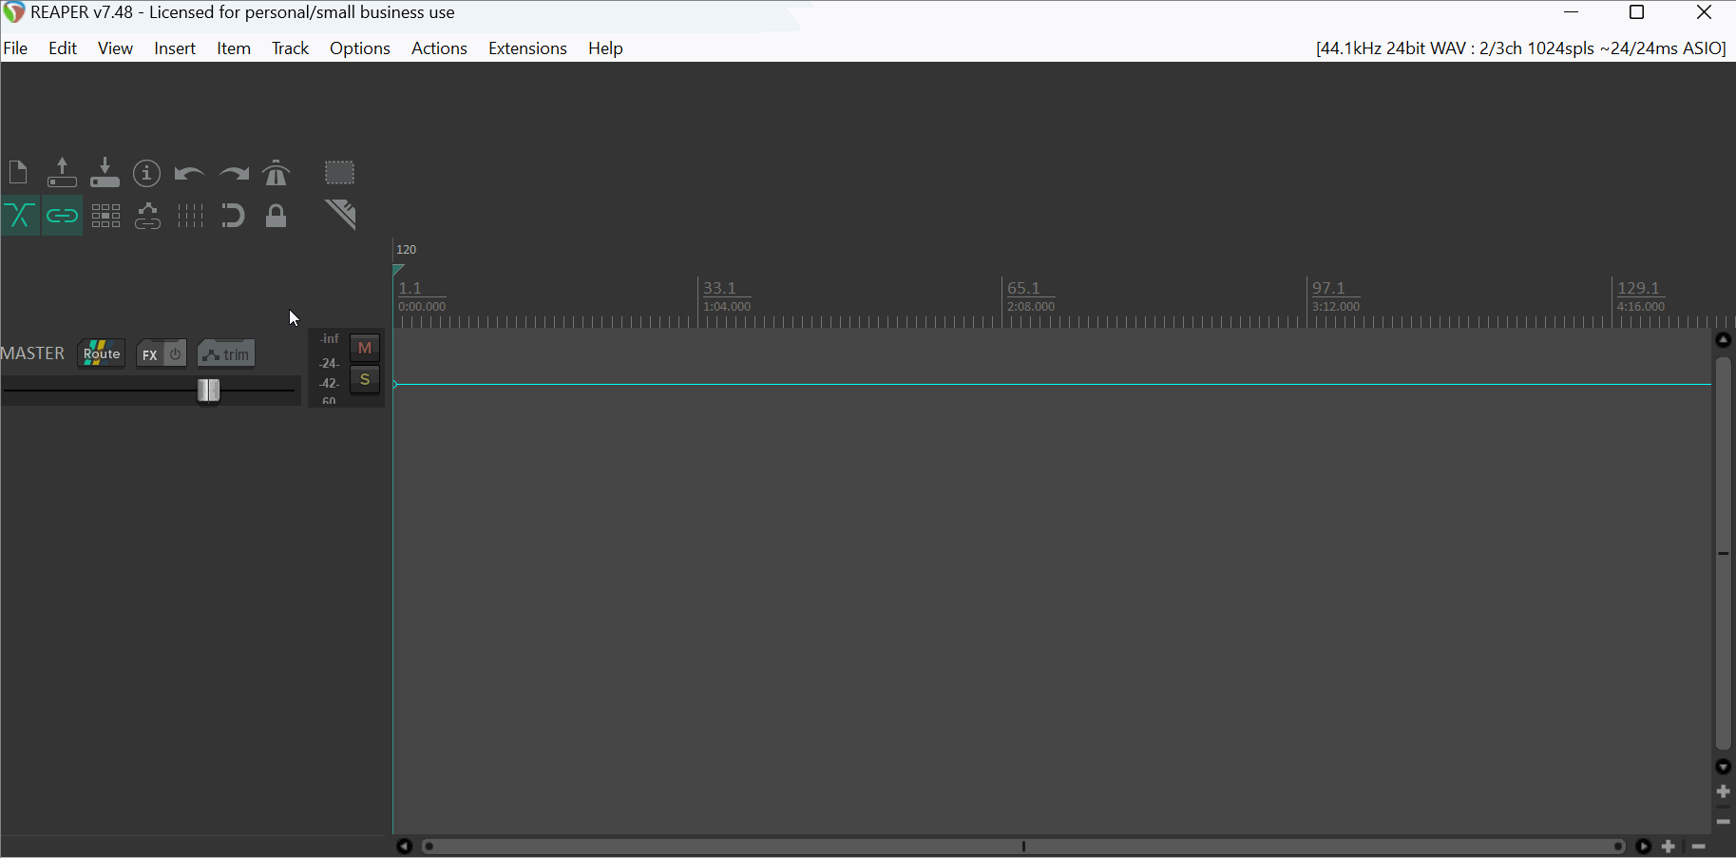Click the diagonal blade toolbar icon
1736x858 pixels.
(340, 215)
